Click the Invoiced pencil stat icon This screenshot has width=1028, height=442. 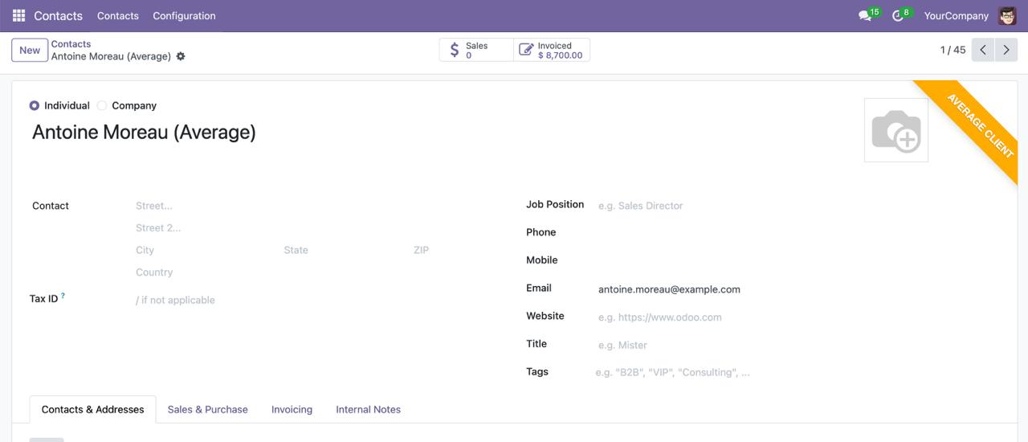(x=526, y=50)
